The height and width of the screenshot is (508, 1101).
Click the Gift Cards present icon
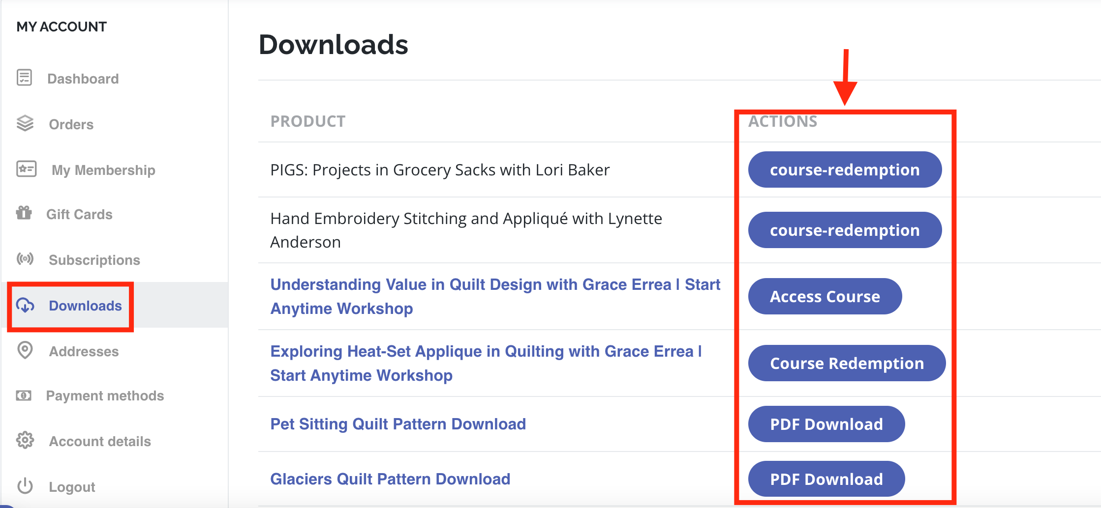24,213
